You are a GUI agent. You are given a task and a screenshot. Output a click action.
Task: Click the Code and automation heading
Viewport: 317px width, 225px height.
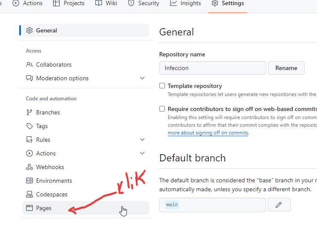[51, 99]
